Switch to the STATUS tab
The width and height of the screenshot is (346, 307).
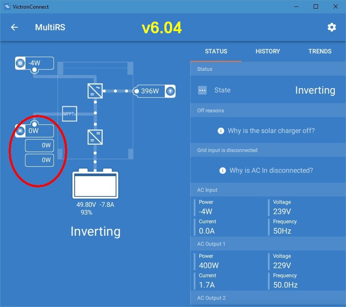216,51
